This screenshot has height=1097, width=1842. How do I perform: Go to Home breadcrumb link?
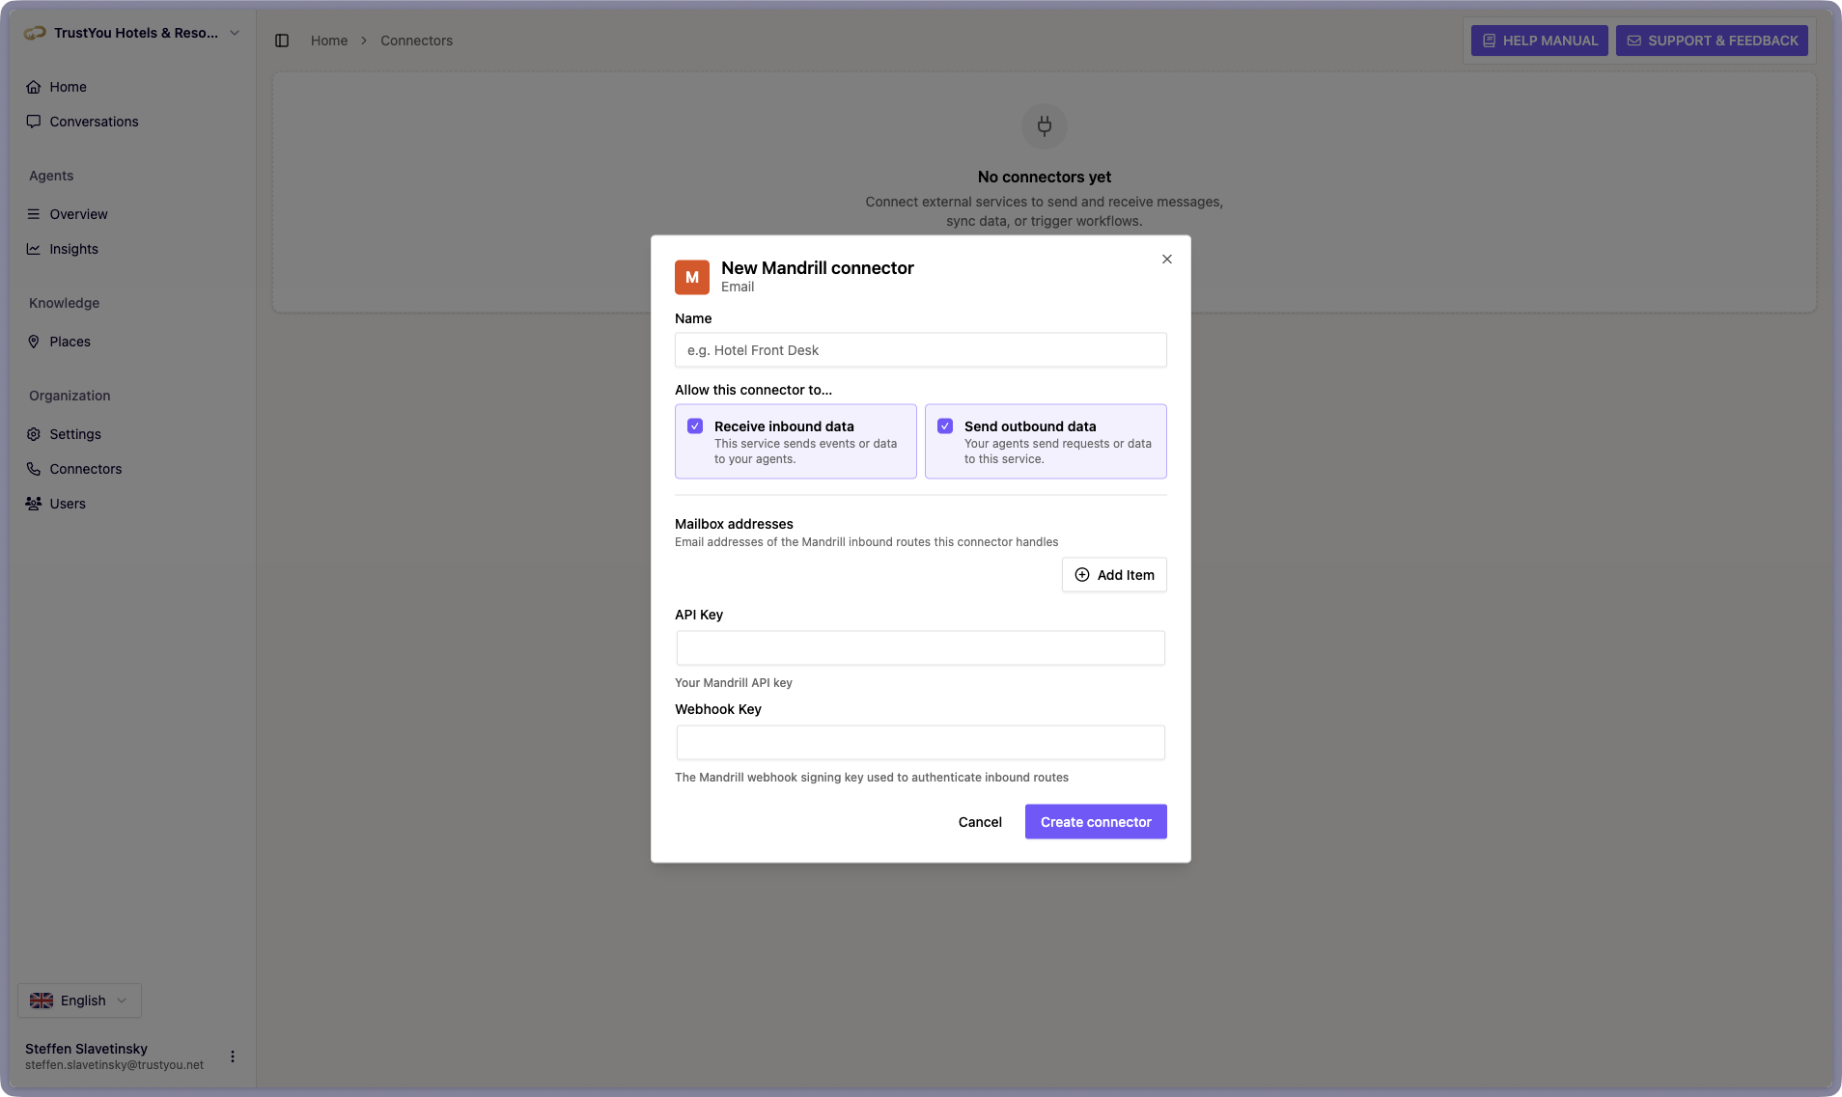click(x=329, y=41)
